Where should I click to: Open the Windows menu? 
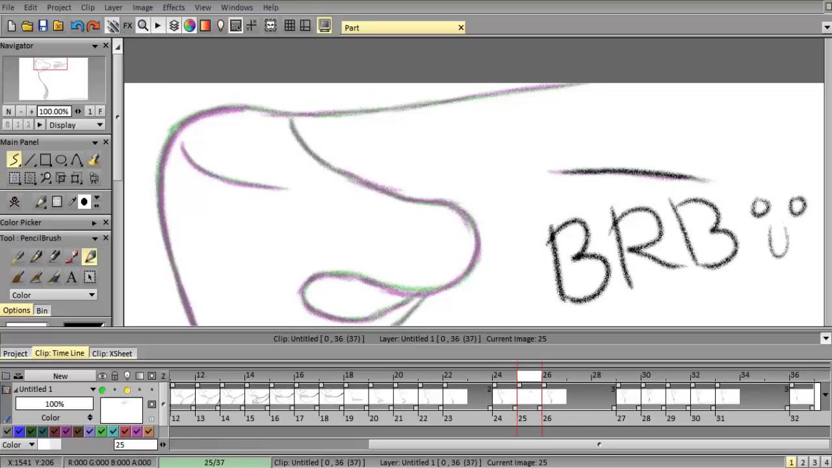tap(237, 7)
